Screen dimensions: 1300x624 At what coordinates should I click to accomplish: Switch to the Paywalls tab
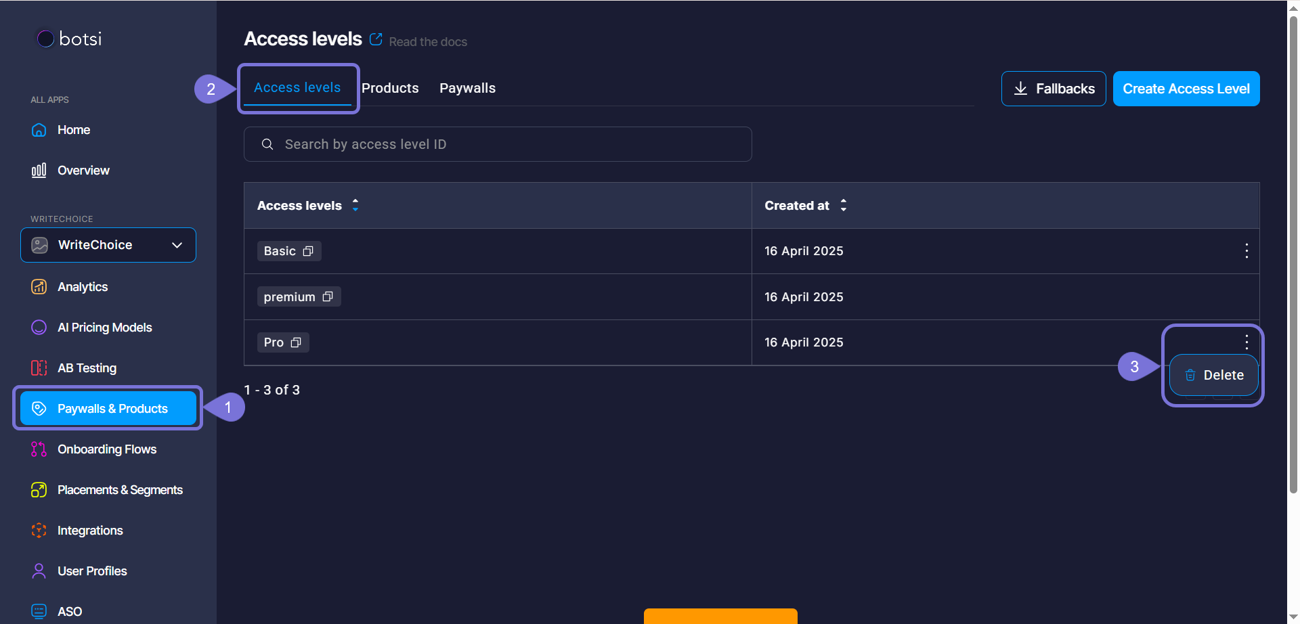pos(467,88)
